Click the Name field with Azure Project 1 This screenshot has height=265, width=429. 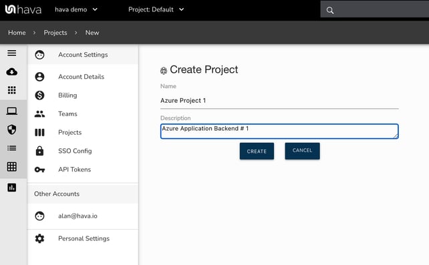pos(279,101)
